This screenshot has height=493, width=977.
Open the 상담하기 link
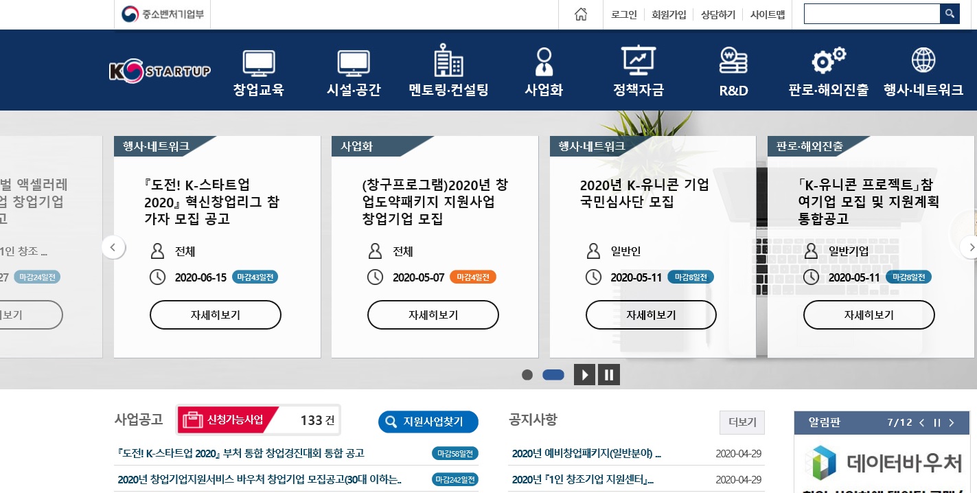pos(718,14)
